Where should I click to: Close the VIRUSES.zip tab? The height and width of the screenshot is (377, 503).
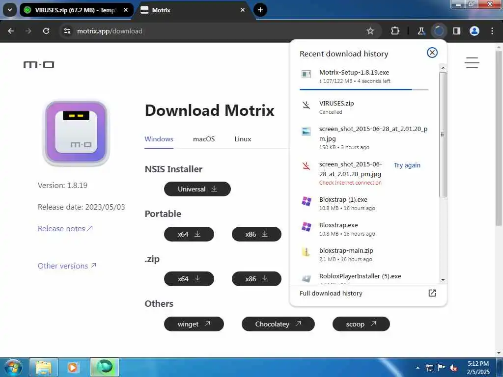(126, 10)
